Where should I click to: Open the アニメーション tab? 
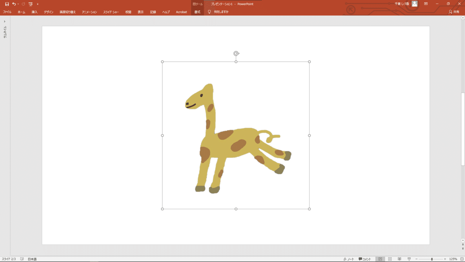point(90,12)
